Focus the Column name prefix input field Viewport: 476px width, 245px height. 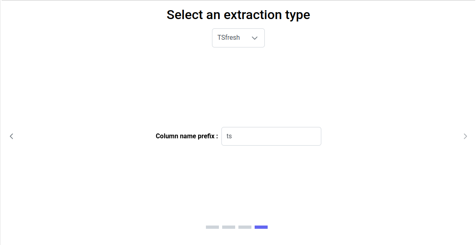pos(271,136)
